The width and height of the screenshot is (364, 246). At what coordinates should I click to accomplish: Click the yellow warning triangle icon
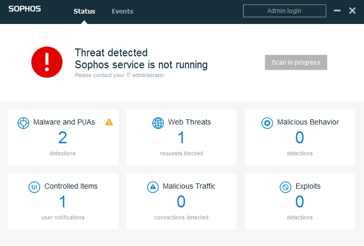(109, 122)
